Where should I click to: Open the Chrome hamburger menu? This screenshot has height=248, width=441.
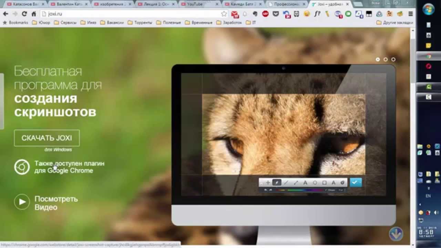[x=410, y=14]
